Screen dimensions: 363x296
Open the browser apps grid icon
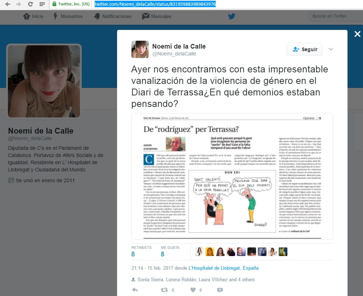tap(42, 4)
